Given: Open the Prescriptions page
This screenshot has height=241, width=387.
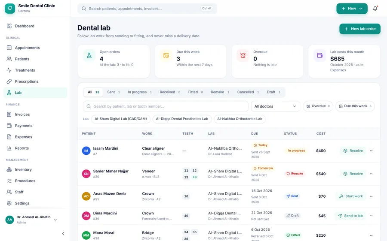Looking at the screenshot, I should (35, 81).
